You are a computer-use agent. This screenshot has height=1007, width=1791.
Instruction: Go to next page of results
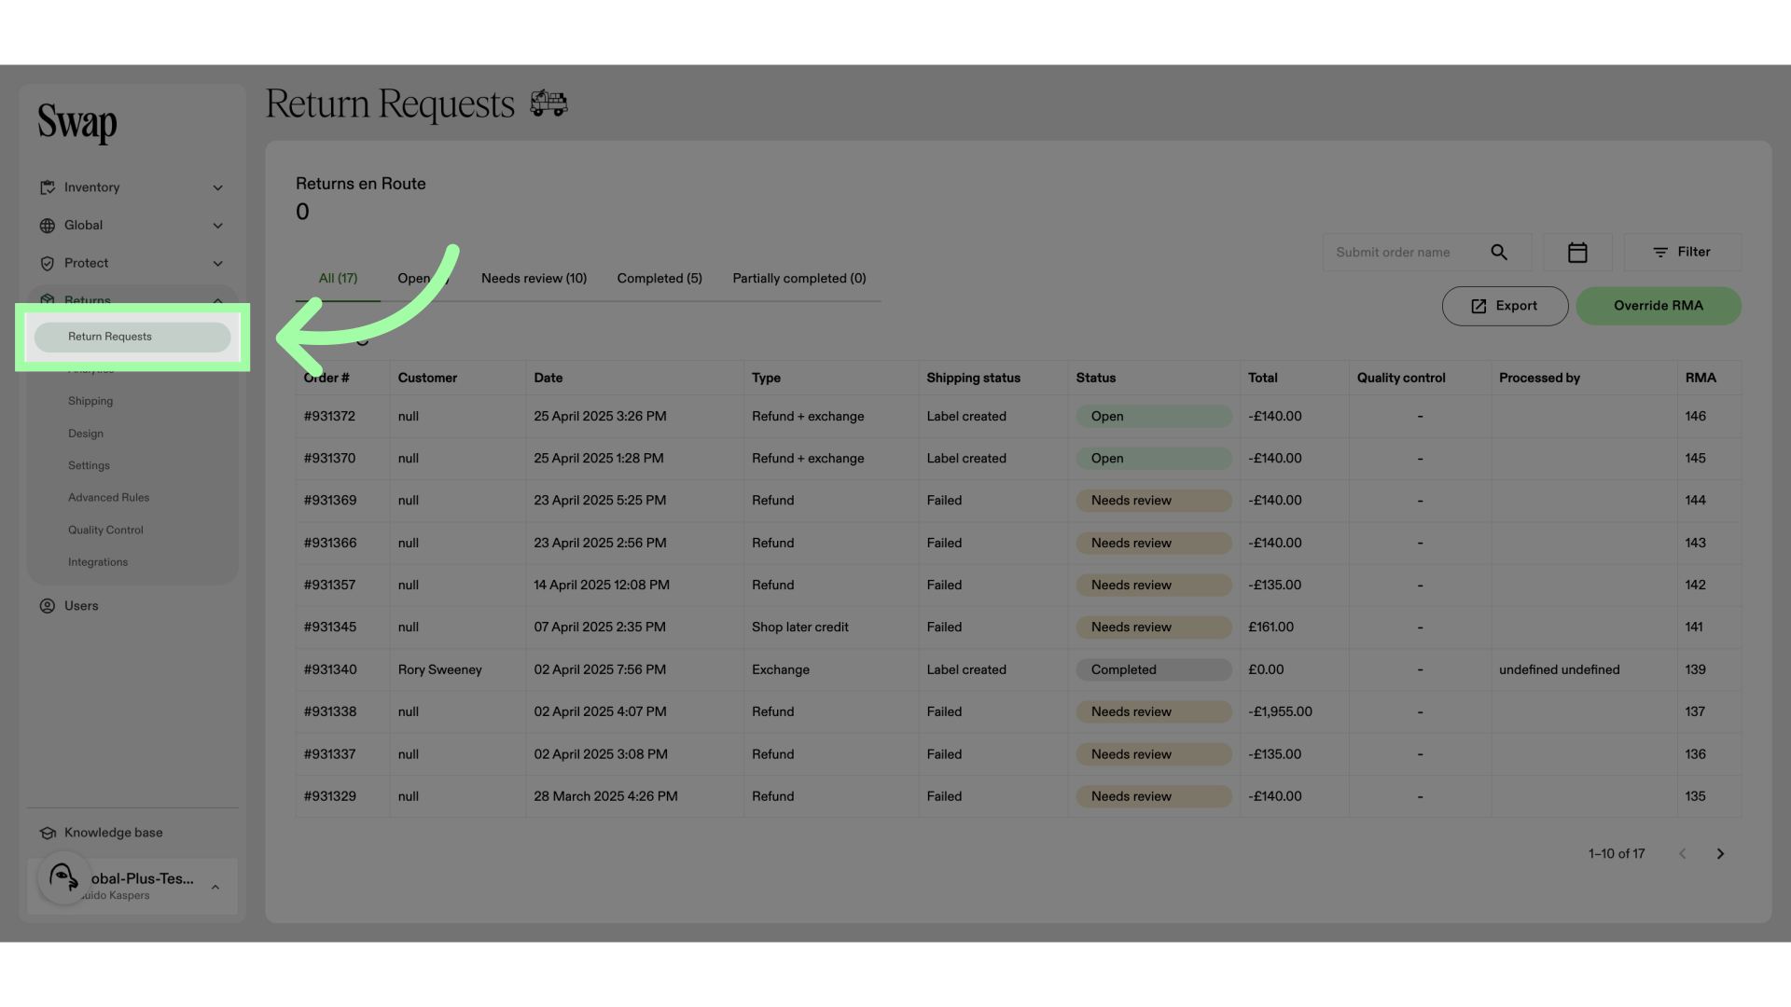coord(1721,854)
